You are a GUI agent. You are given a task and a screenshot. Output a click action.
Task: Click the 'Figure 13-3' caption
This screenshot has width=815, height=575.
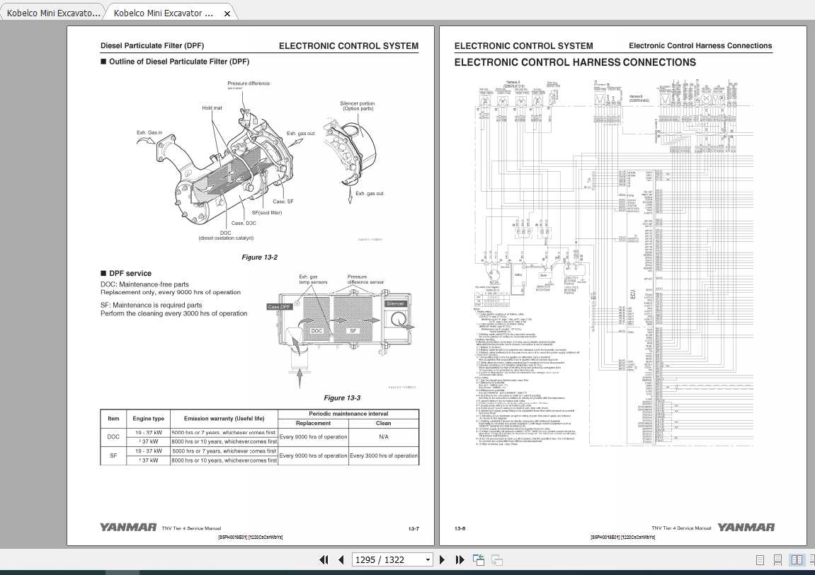pyautogui.click(x=341, y=397)
